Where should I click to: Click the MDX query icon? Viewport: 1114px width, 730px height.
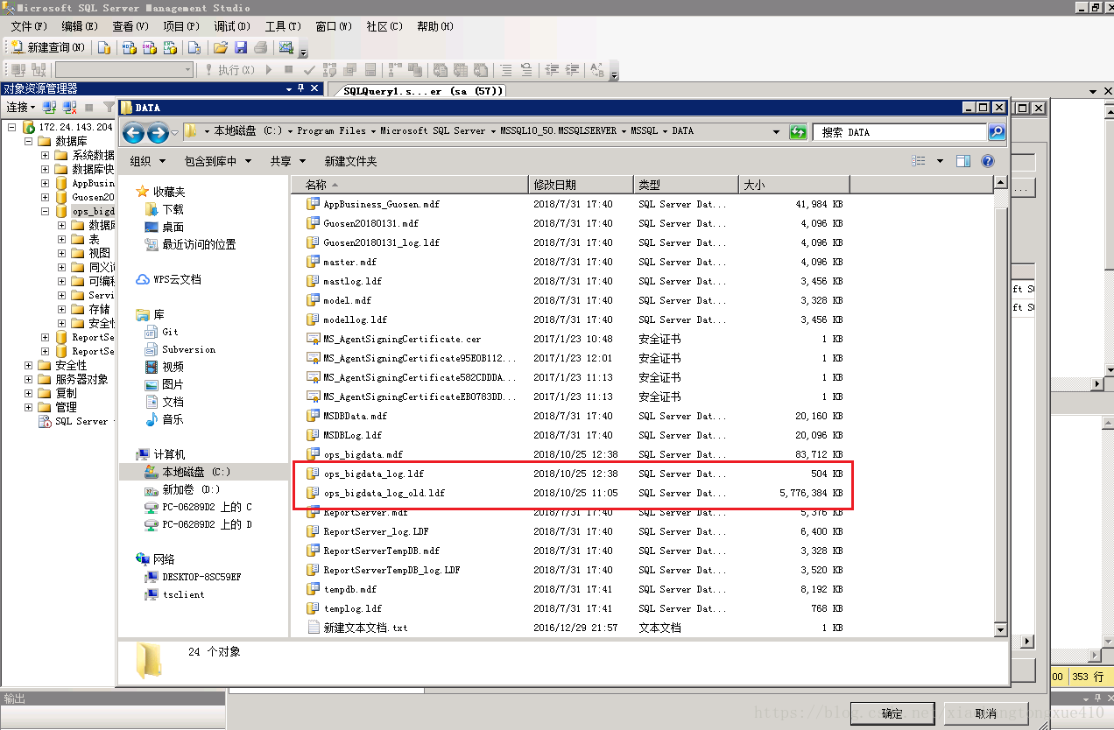click(x=129, y=47)
